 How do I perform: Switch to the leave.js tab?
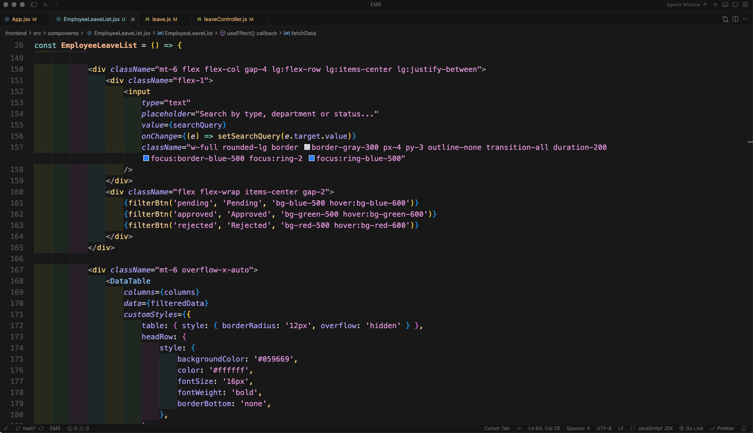coord(161,19)
